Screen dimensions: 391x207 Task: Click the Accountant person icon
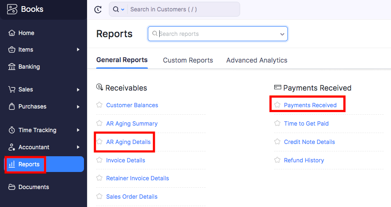tap(12, 147)
